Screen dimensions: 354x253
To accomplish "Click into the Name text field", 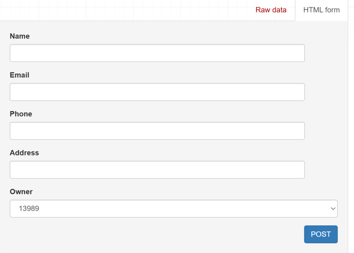I will (157, 53).
